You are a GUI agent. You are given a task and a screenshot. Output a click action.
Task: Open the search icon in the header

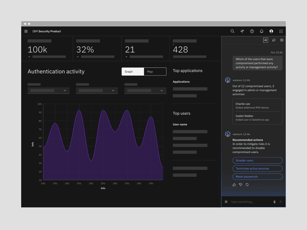click(232, 31)
